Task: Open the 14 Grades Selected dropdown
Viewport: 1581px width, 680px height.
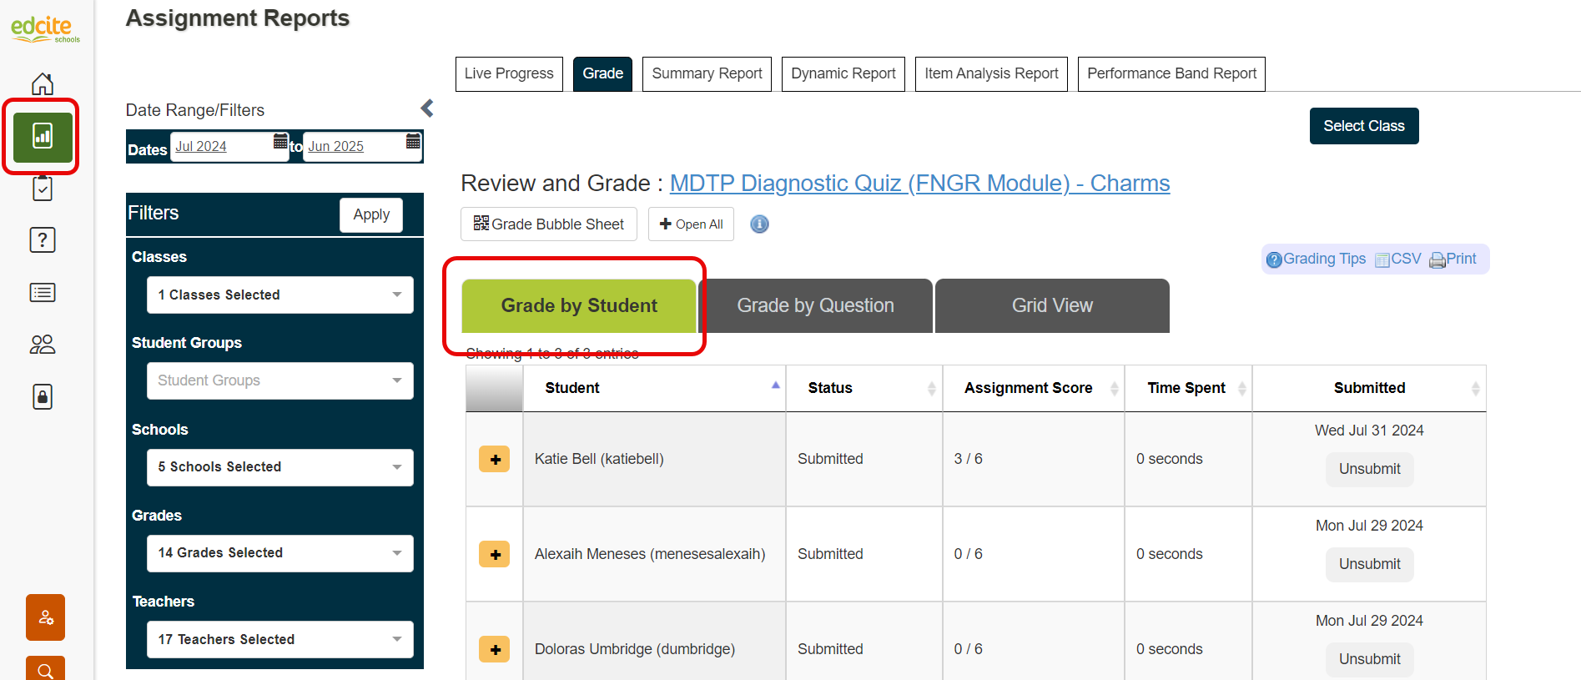Action: click(x=280, y=553)
